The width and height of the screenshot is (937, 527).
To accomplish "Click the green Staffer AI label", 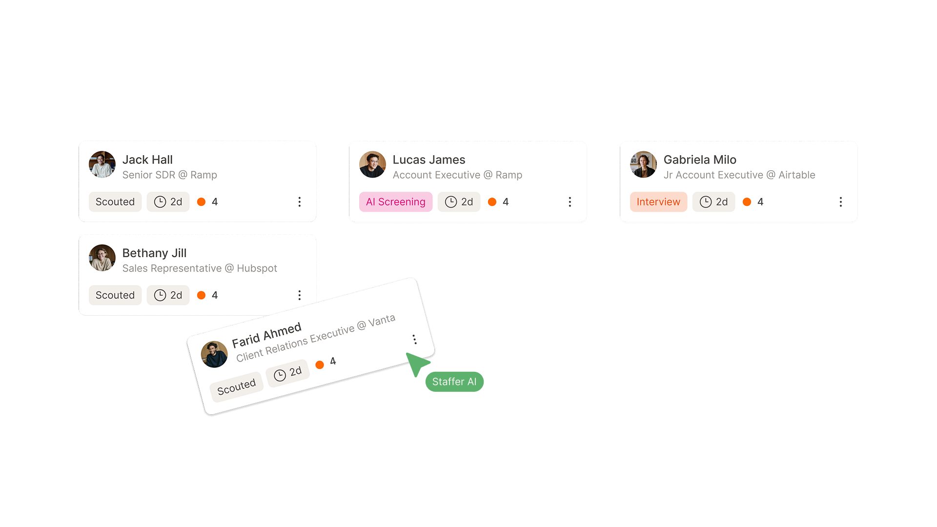I will [x=454, y=382].
